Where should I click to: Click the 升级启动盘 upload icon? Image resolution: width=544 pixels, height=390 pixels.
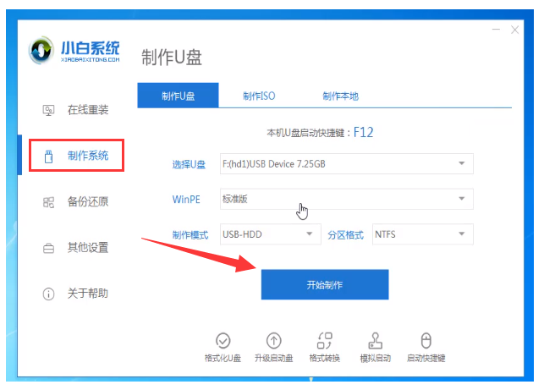point(274,340)
